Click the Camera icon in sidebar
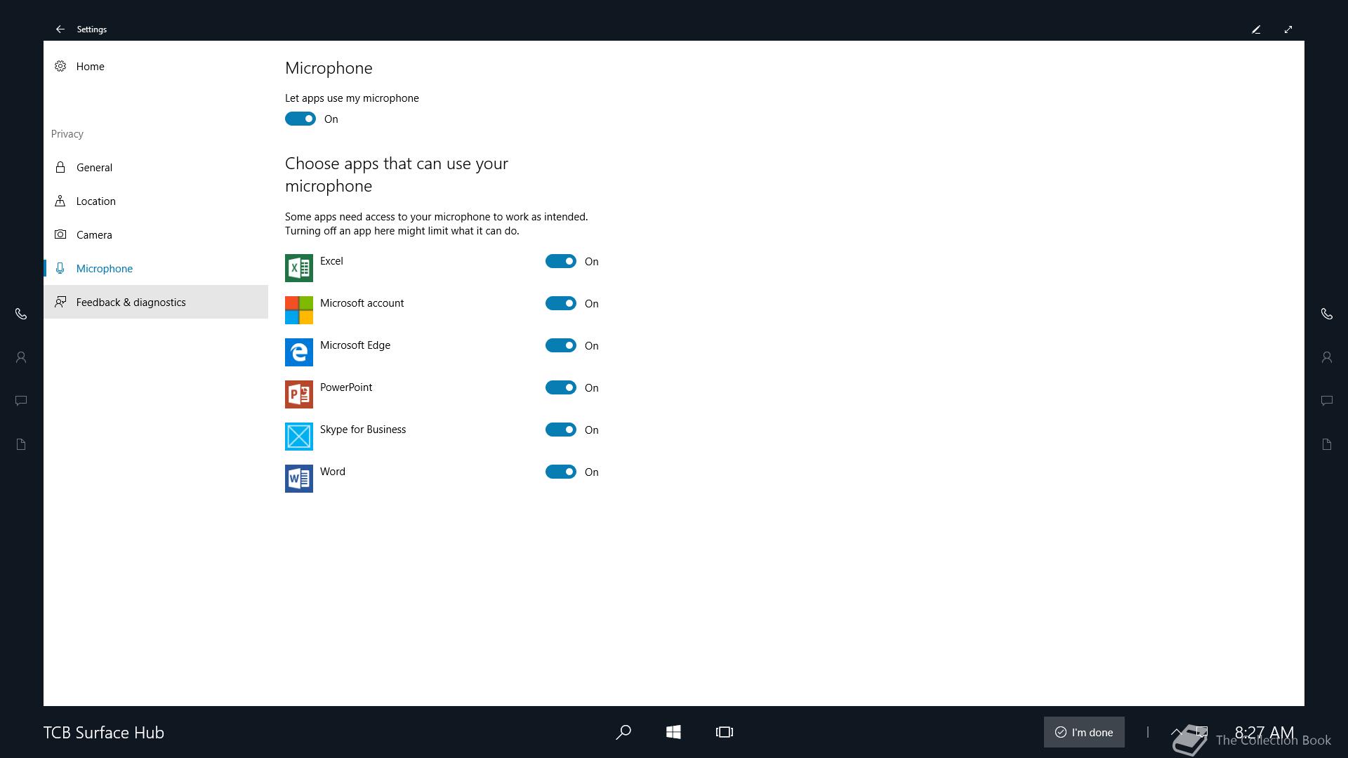The image size is (1348, 758). 60,234
